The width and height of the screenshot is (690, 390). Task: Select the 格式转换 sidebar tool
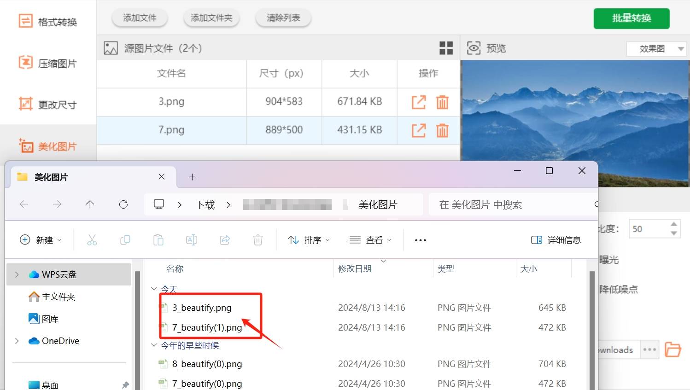click(48, 21)
